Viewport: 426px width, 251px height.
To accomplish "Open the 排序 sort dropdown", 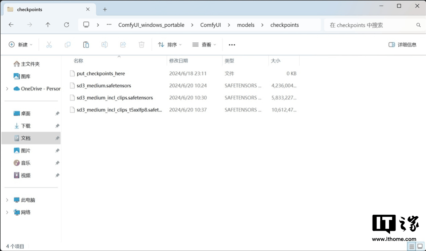I will [x=170, y=44].
